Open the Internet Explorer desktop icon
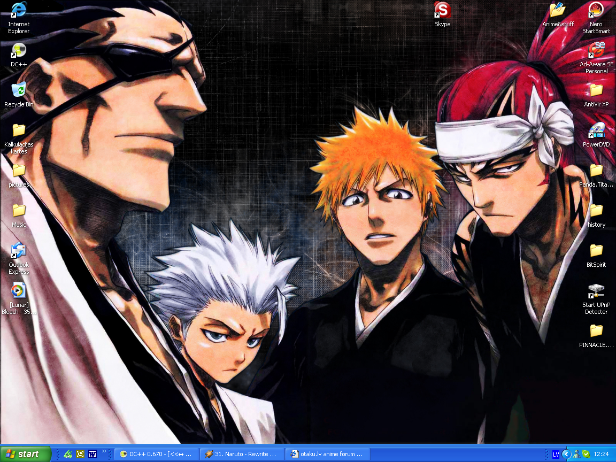This screenshot has width=616, height=462. click(19, 18)
